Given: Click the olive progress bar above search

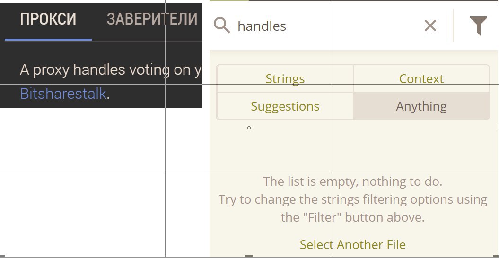Looking at the screenshot, I should [229, 0].
